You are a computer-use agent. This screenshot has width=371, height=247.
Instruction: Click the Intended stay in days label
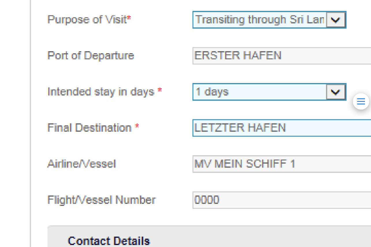101,92
